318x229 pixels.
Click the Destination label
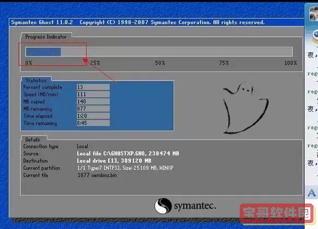point(35,161)
